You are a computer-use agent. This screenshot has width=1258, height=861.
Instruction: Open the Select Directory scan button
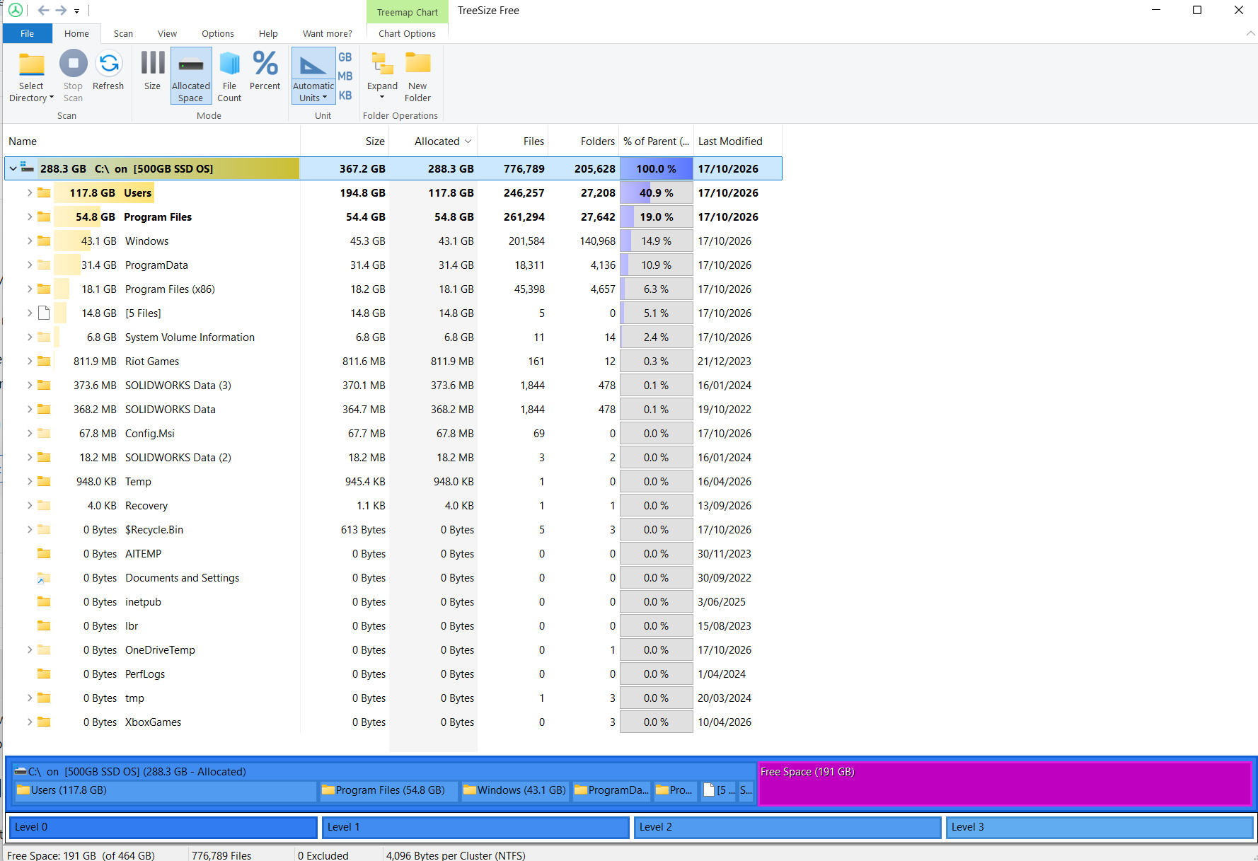tap(31, 76)
